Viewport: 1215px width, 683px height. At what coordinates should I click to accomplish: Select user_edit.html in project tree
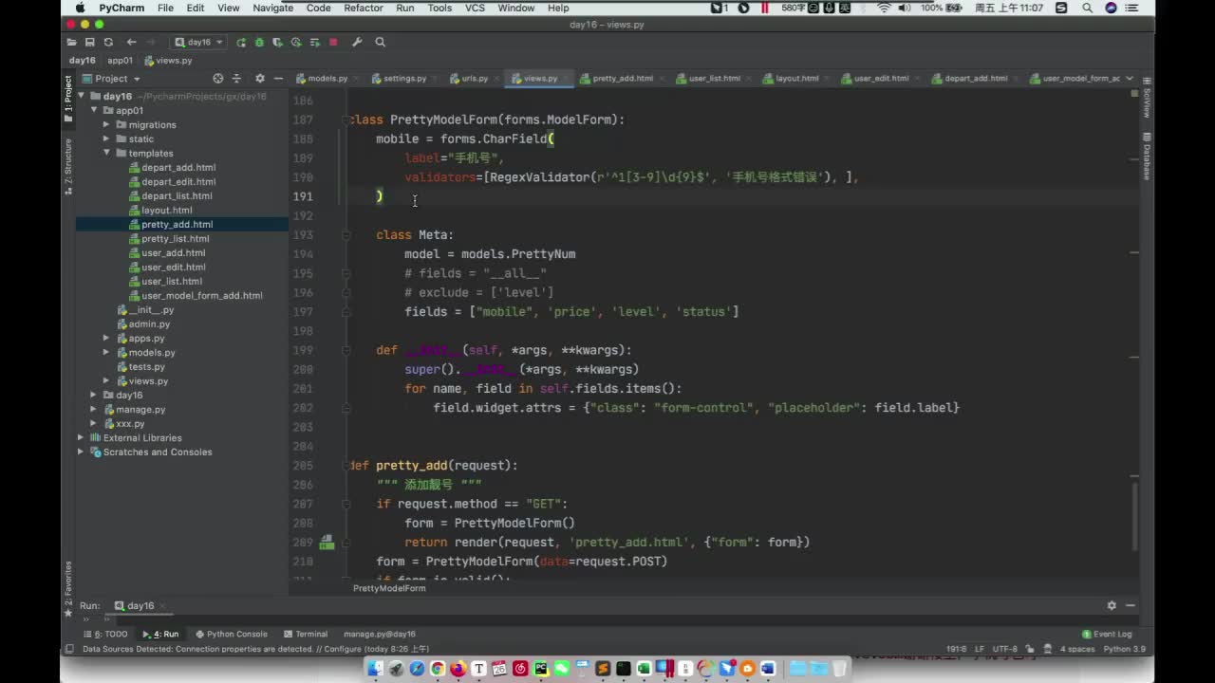pyautogui.click(x=174, y=268)
